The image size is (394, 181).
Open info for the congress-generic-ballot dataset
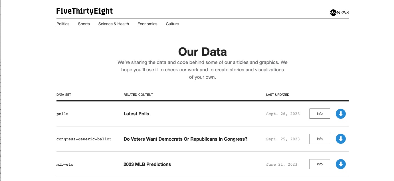(x=320, y=139)
